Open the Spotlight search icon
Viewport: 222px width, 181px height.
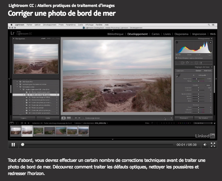tap(209, 25)
